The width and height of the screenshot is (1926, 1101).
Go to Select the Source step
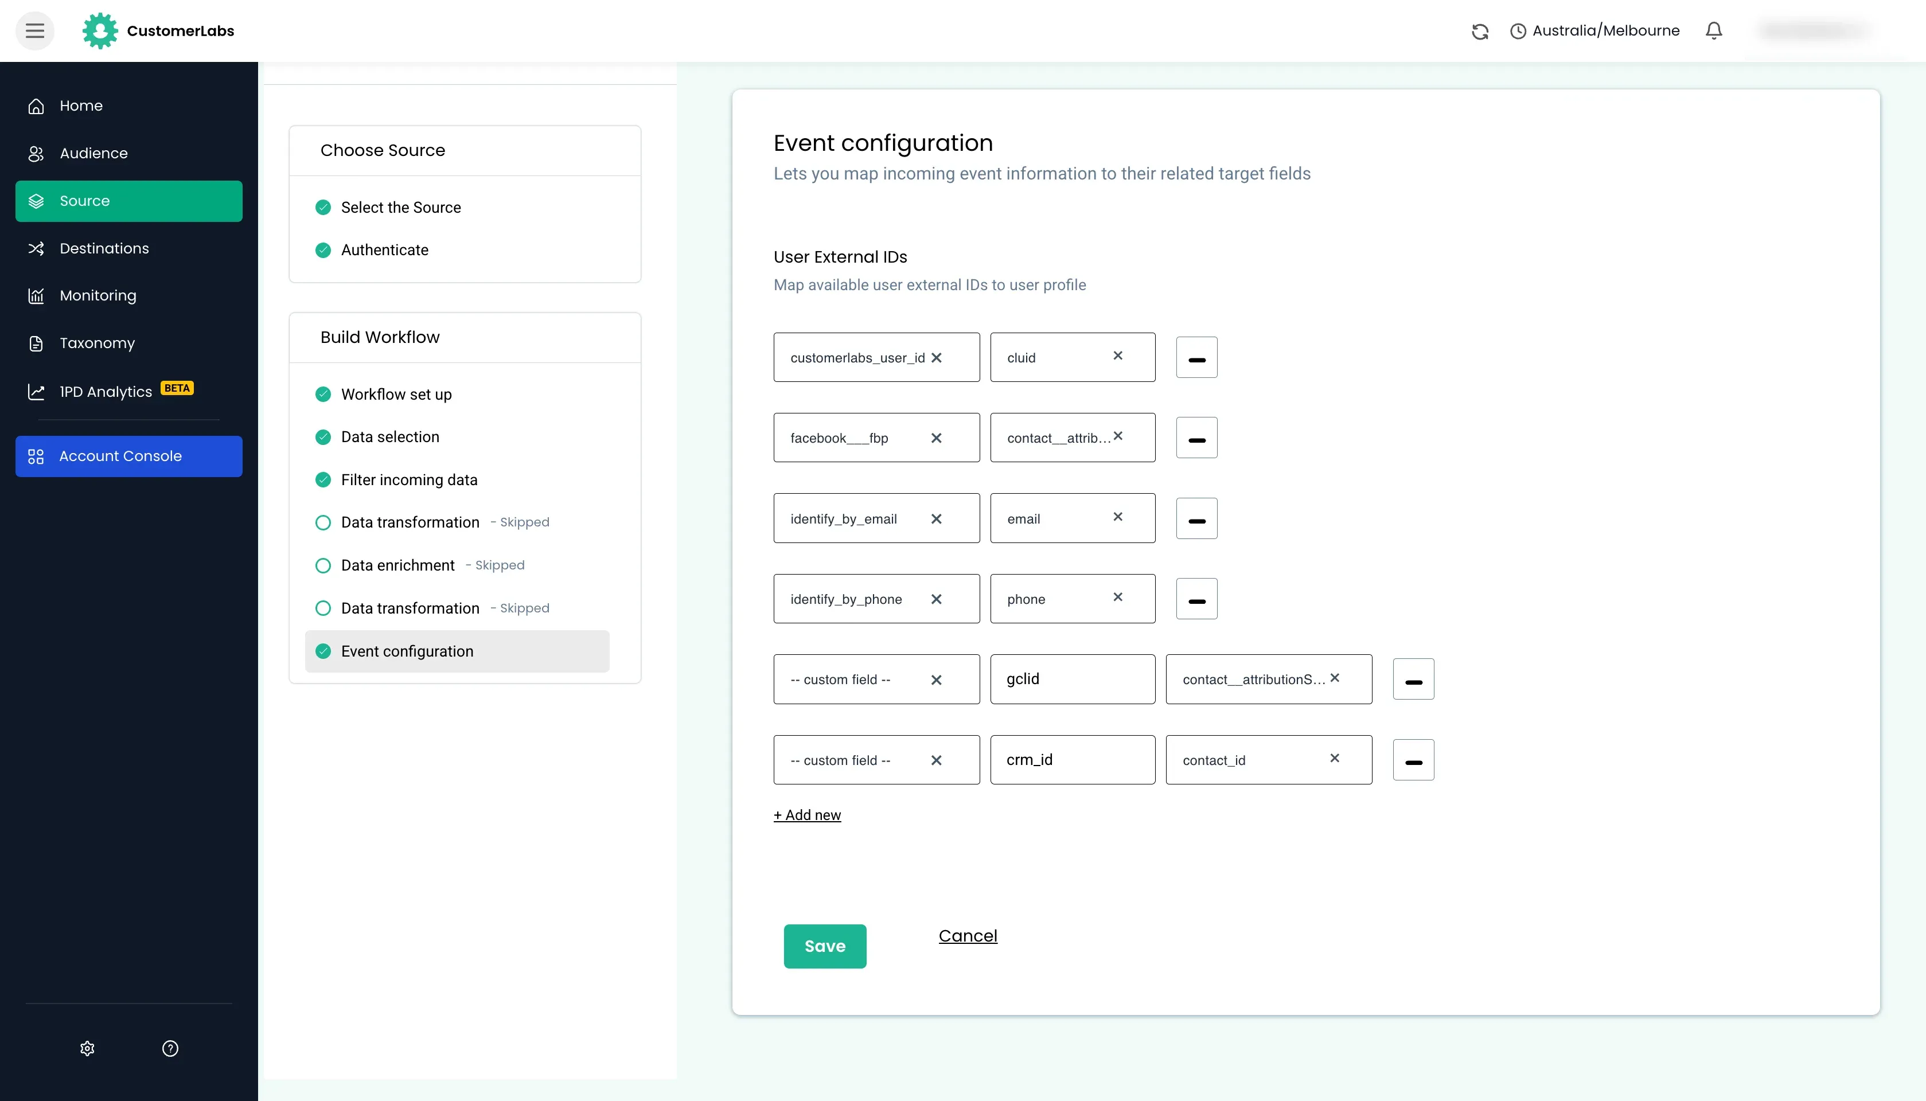coord(401,207)
